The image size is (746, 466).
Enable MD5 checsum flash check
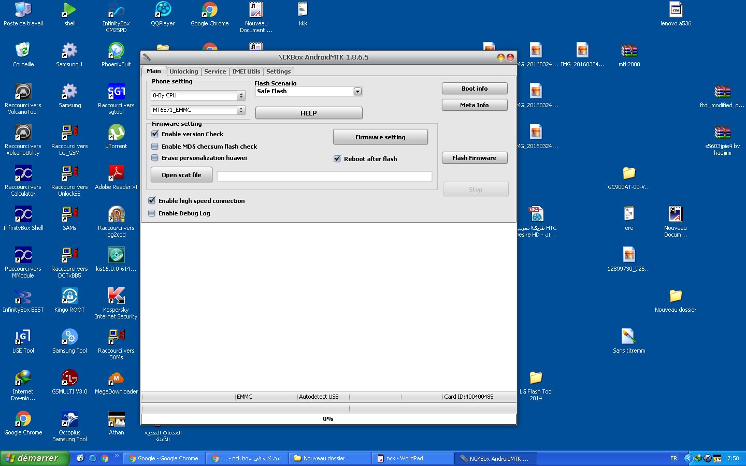tap(155, 147)
